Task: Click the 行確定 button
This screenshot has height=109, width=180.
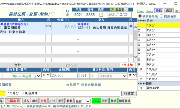Action: [129, 93]
